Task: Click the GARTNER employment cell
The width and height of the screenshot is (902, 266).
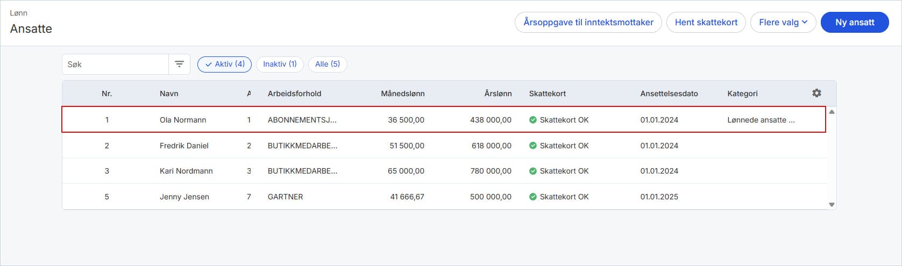Action: pyautogui.click(x=285, y=197)
